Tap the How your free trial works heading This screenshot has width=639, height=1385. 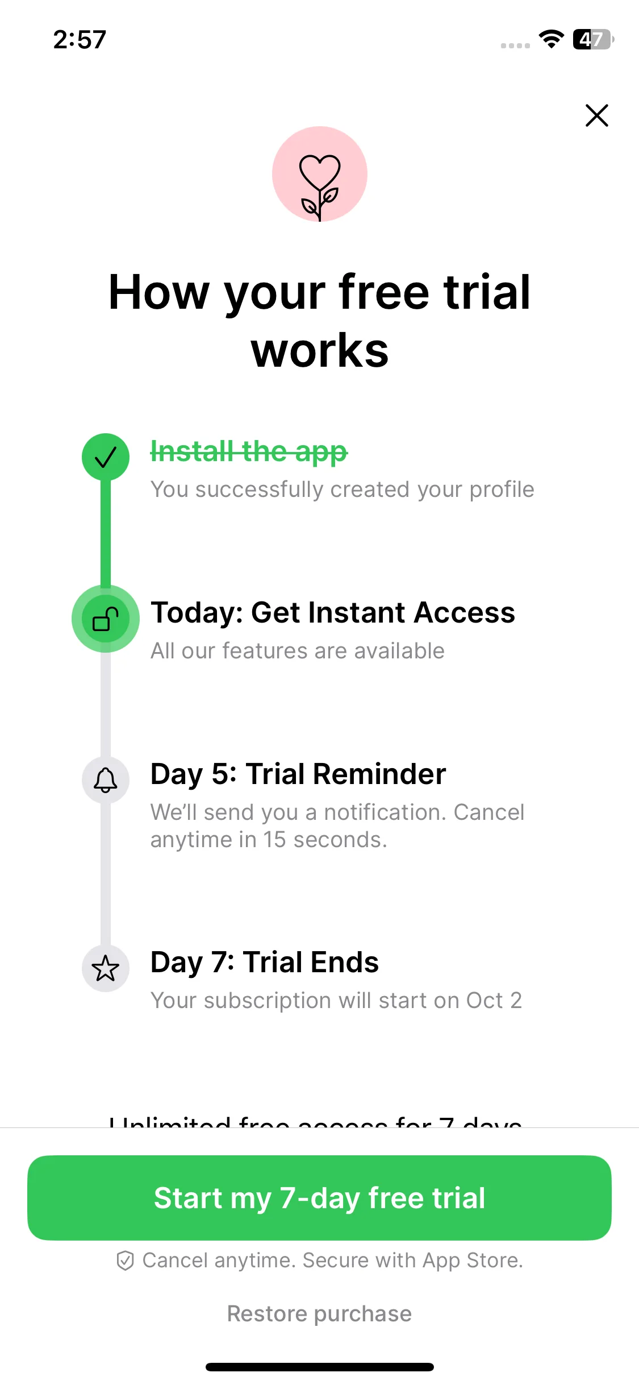[319, 321]
